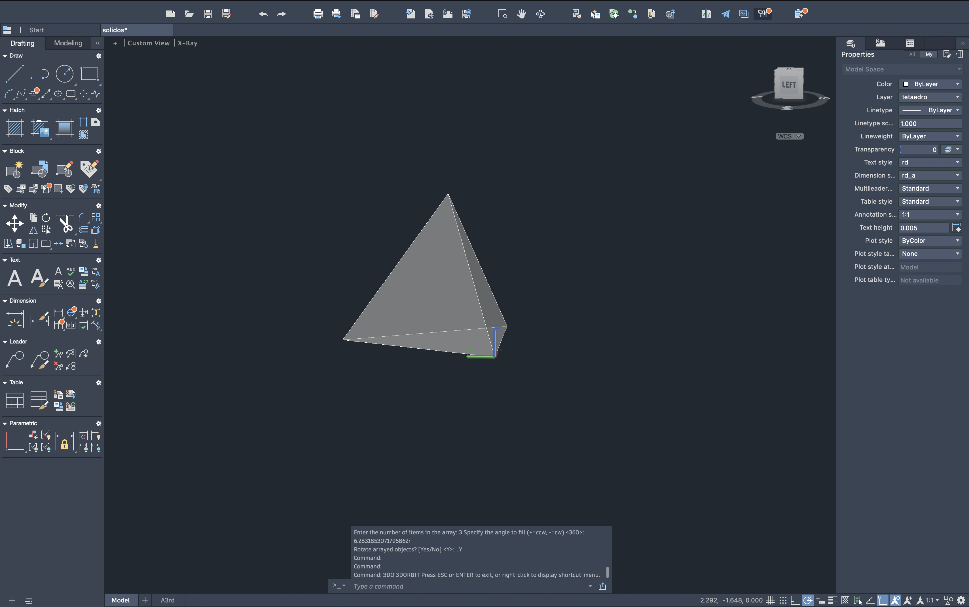
Task: Click the My properties filter button
Action: coord(928,54)
